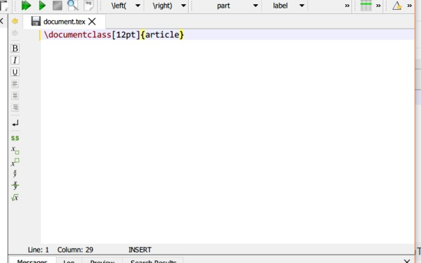The height and width of the screenshot is (263, 421).
Task: Click the Build & View double-arrow icon
Action: point(26,6)
